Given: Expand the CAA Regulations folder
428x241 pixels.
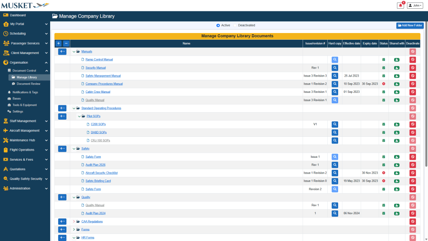Looking at the screenshot, I should coord(74,221).
